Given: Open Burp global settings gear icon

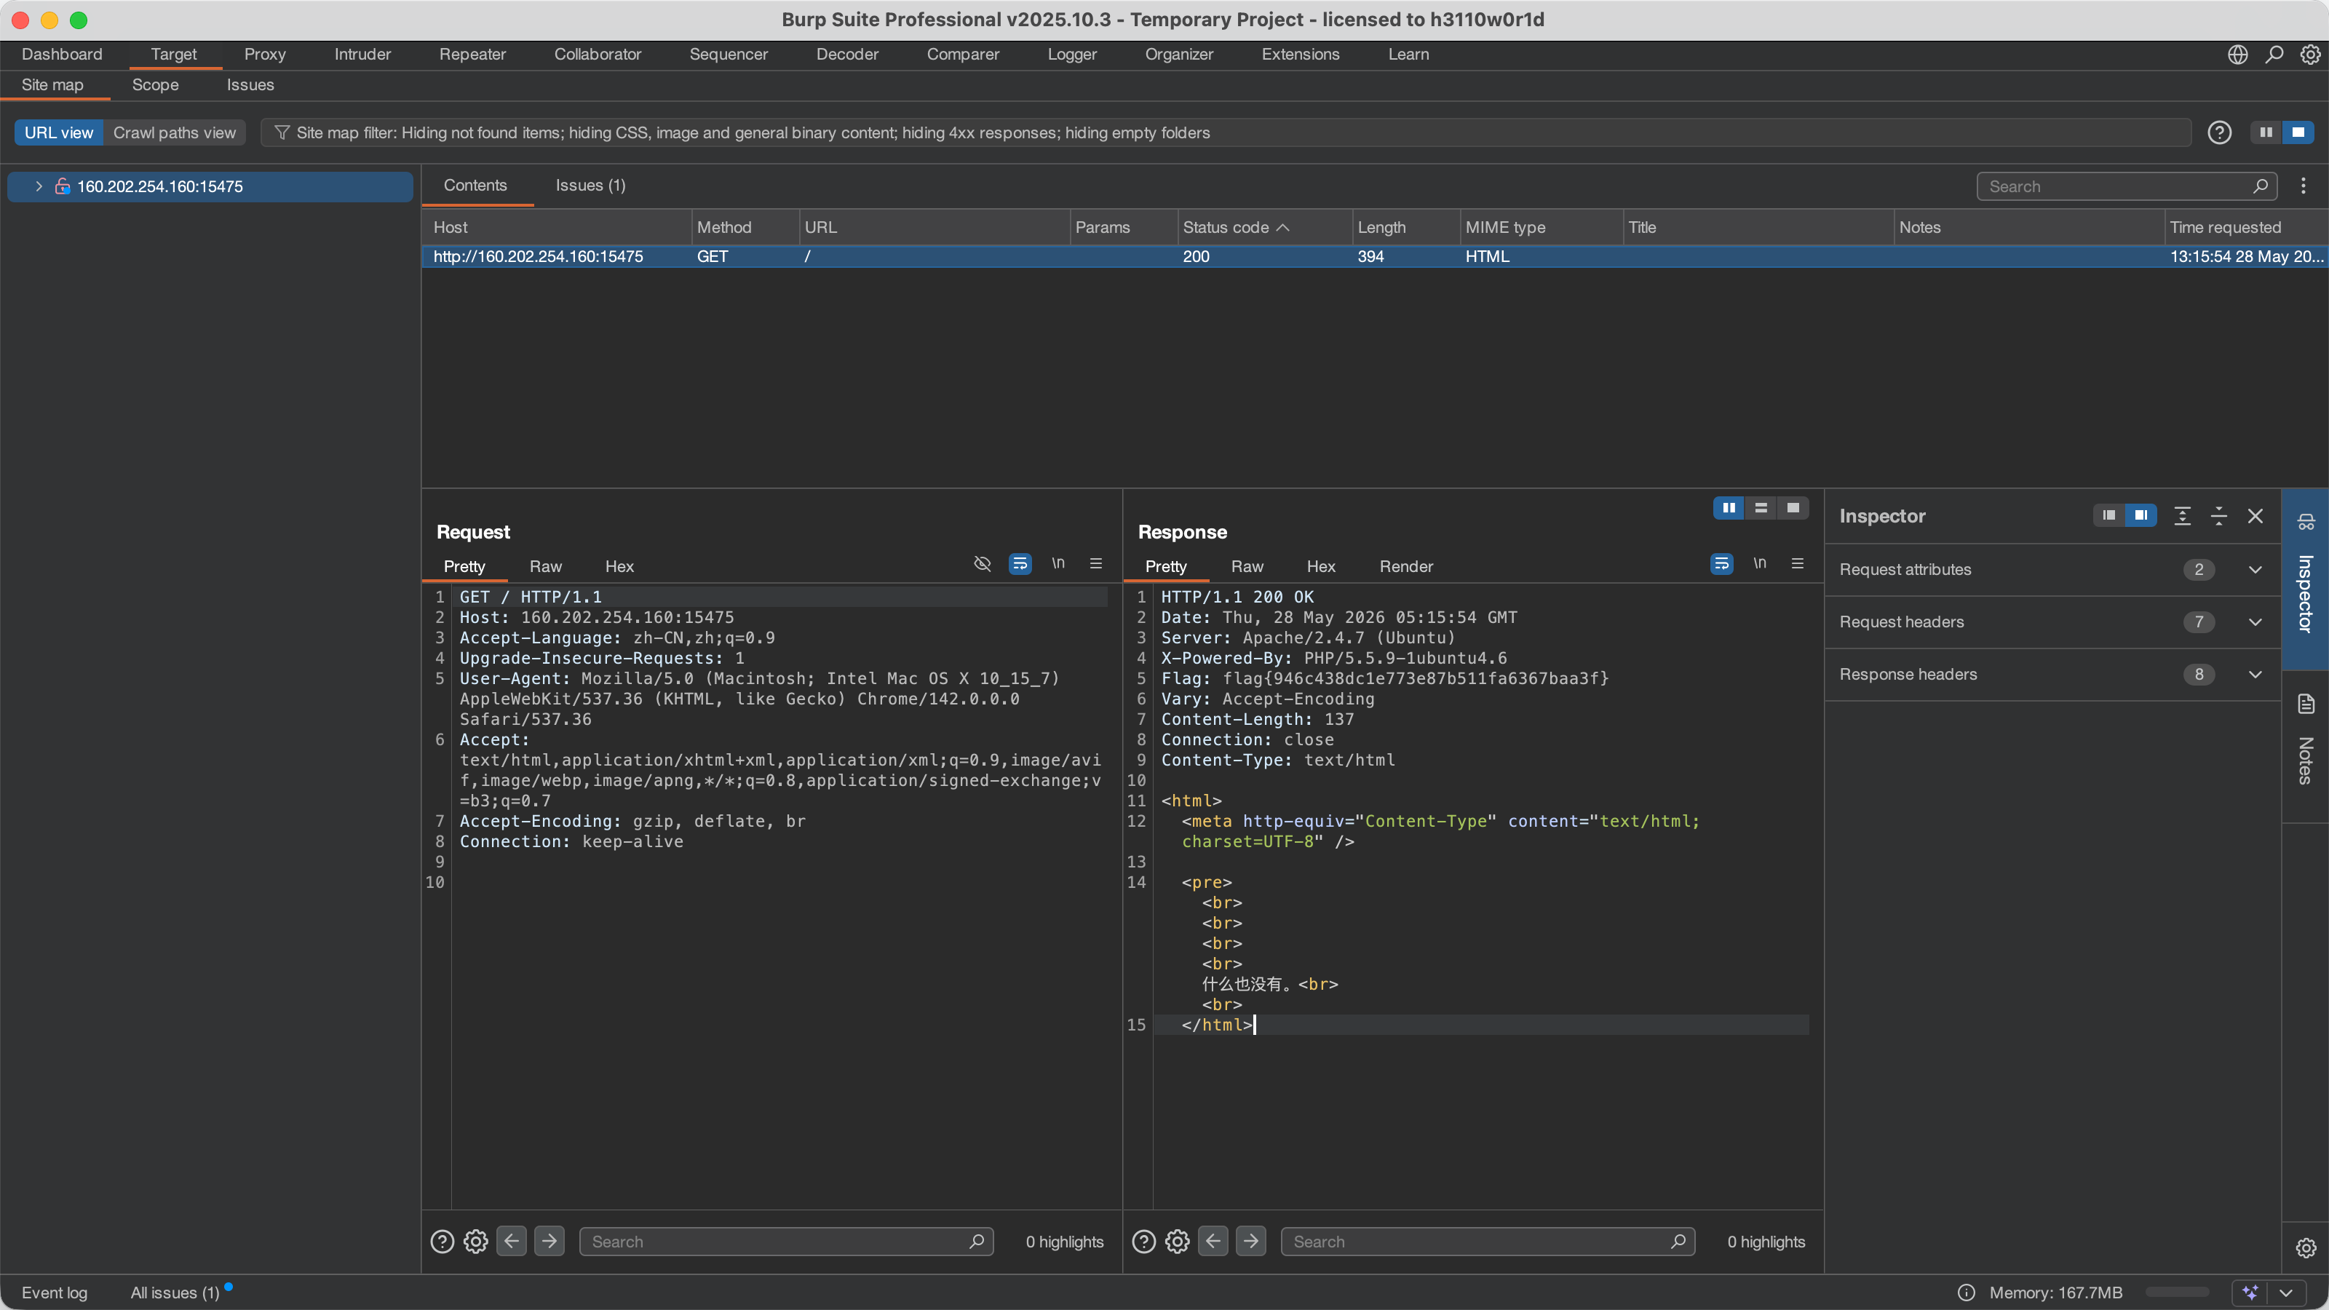Looking at the screenshot, I should (2310, 55).
